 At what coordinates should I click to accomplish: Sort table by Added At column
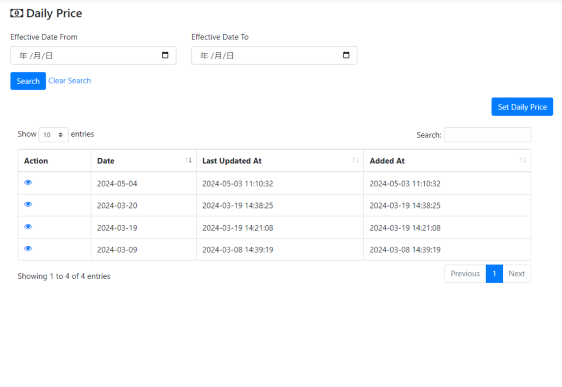tap(447, 161)
